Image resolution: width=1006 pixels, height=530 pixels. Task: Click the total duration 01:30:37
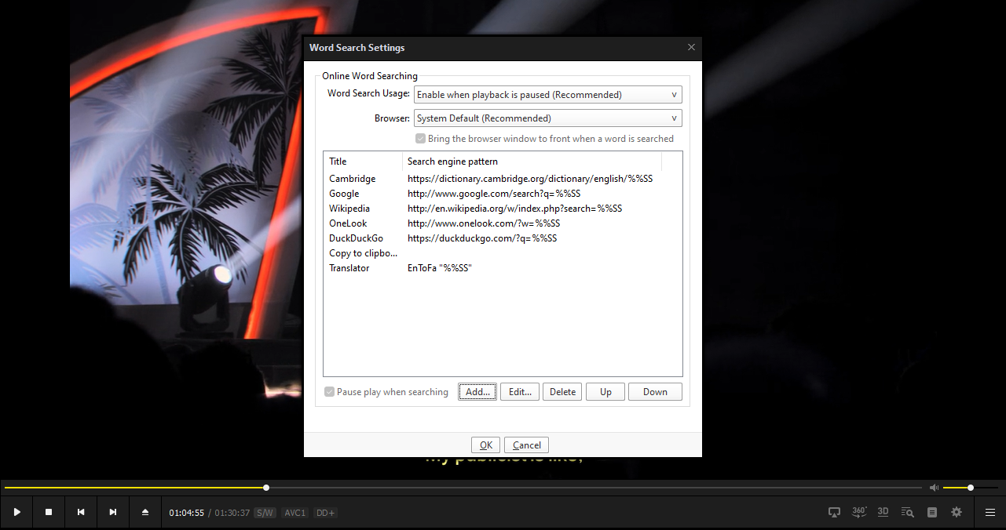click(x=232, y=513)
